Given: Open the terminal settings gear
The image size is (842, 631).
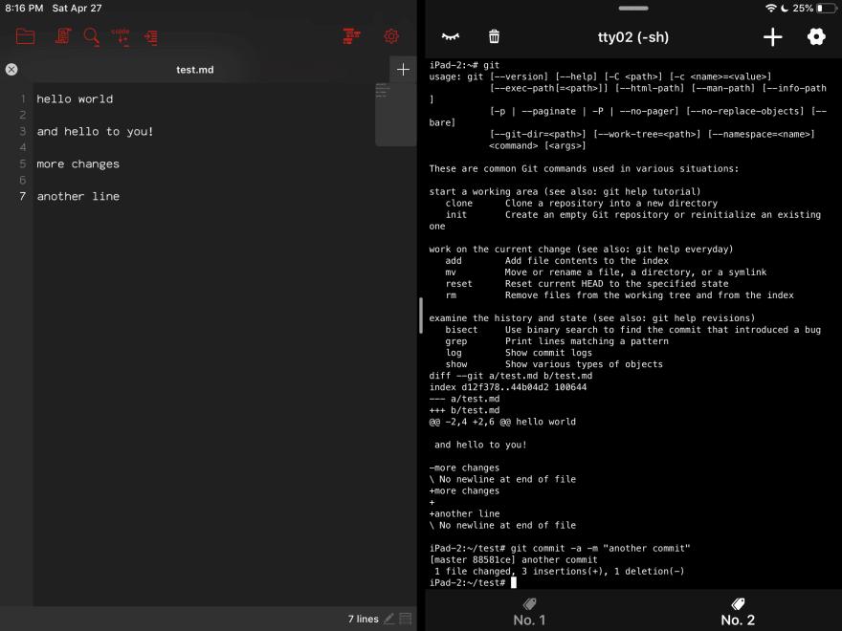Looking at the screenshot, I should pos(816,36).
